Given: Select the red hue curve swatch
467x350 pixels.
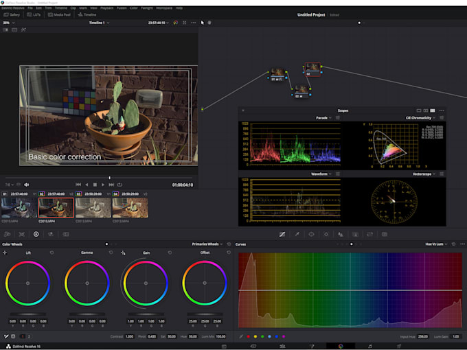Looking at the screenshot, I should tap(249, 336).
